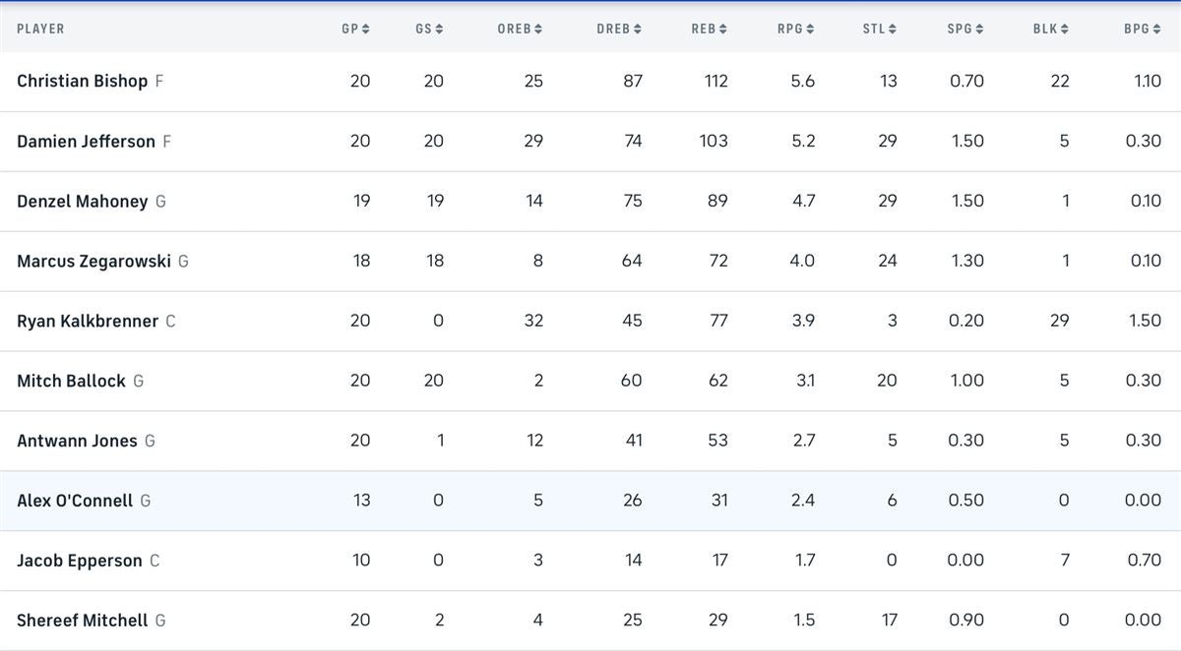
Task: Sort by GS column sort icon
Action: pos(440,30)
